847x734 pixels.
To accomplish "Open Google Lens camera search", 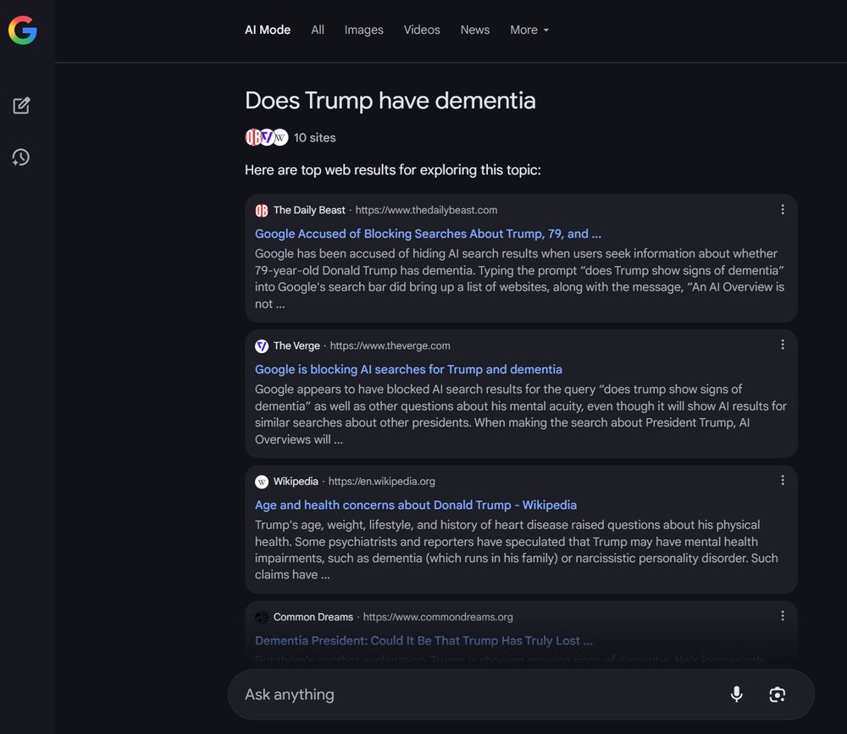I will (777, 693).
